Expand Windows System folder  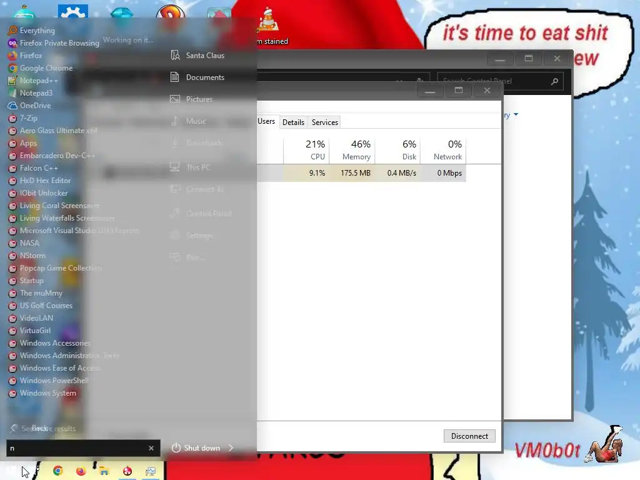point(42,393)
